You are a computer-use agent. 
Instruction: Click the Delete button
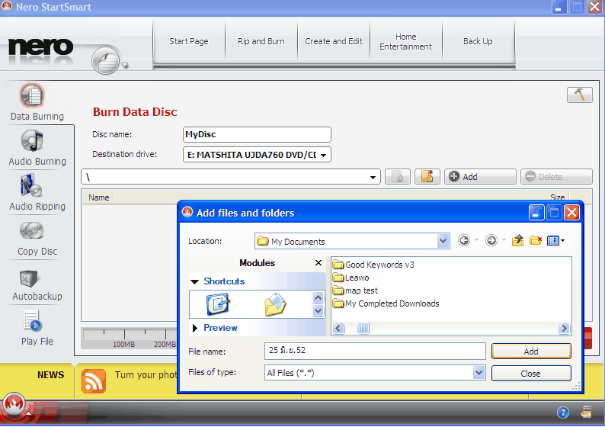(x=556, y=176)
